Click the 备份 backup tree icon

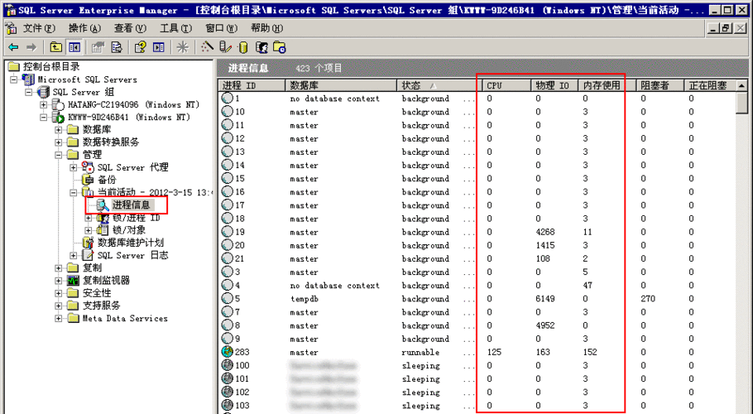coord(88,180)
